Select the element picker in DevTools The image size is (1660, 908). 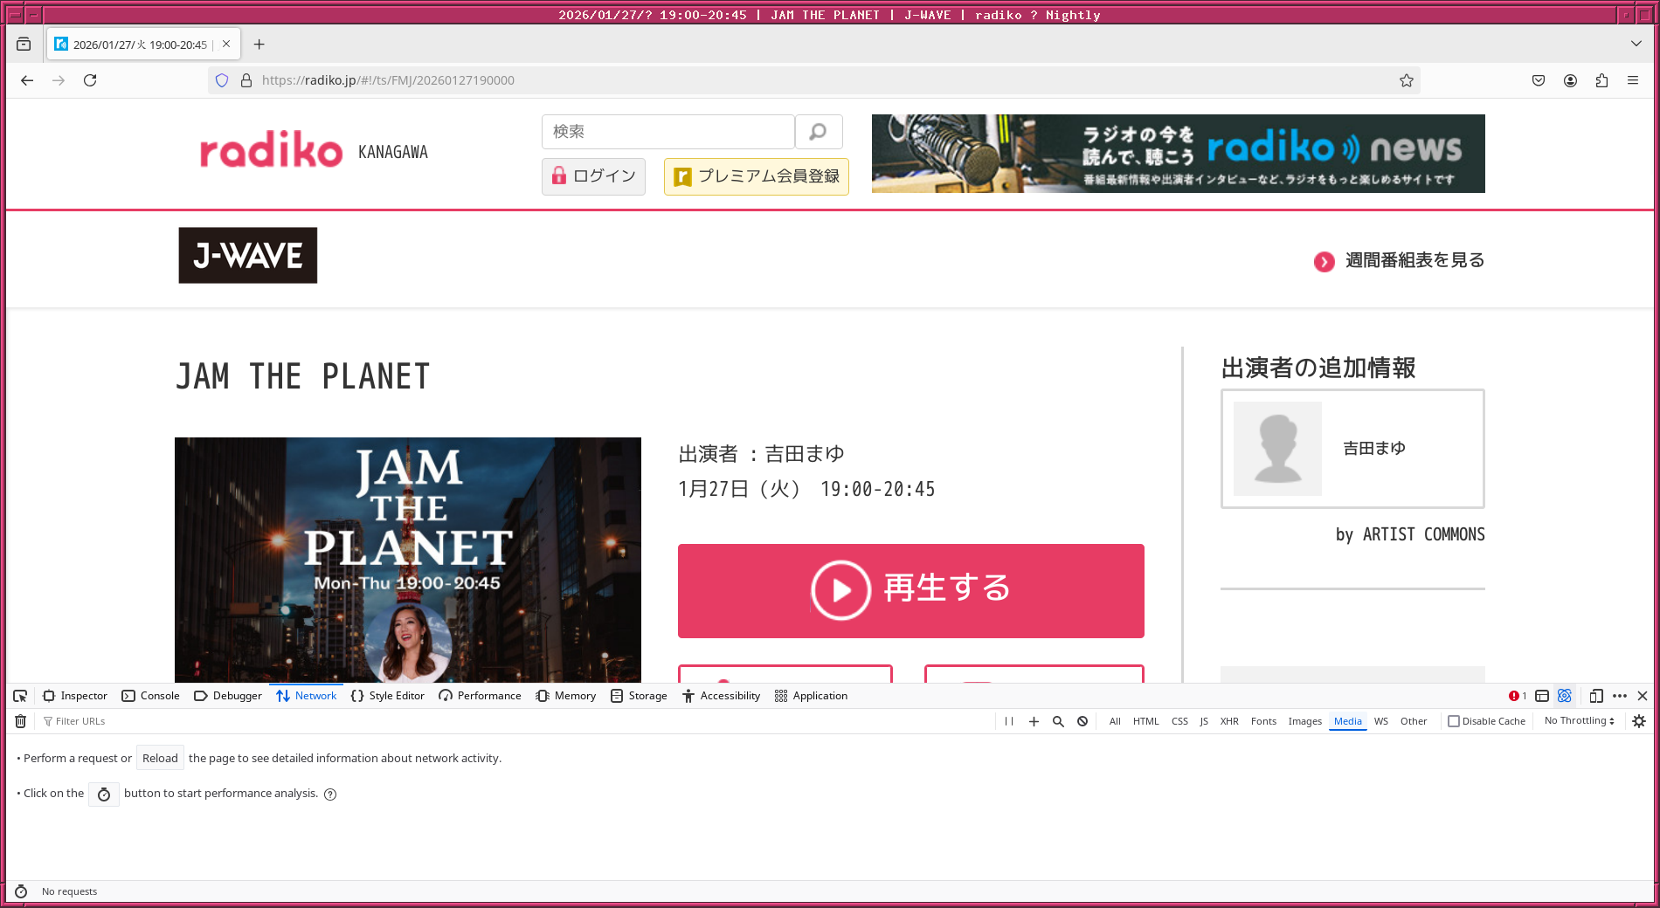coord(19,696)
